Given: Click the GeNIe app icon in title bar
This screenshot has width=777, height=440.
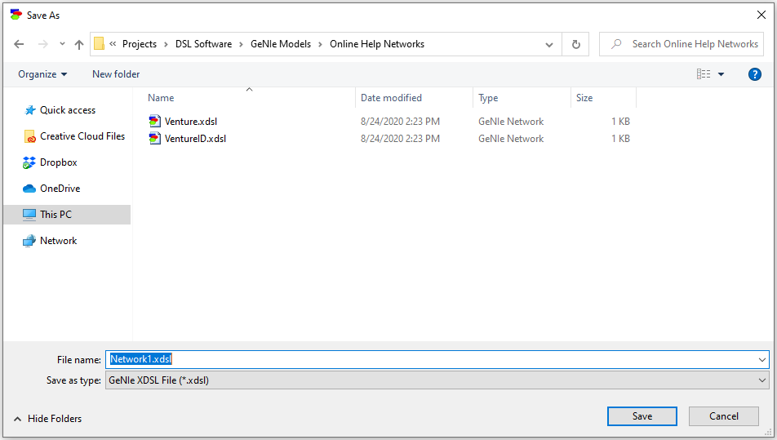Looking at the screenshot, I should (16, 15).
